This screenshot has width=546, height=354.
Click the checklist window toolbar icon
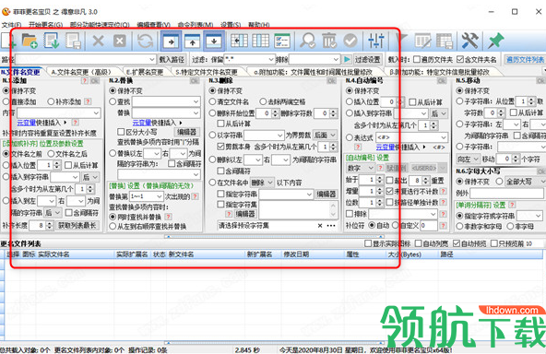point(282,41)
